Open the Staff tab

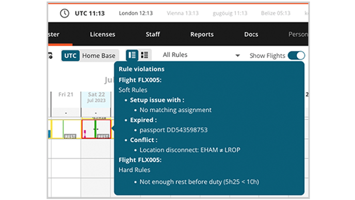(153, 35)
